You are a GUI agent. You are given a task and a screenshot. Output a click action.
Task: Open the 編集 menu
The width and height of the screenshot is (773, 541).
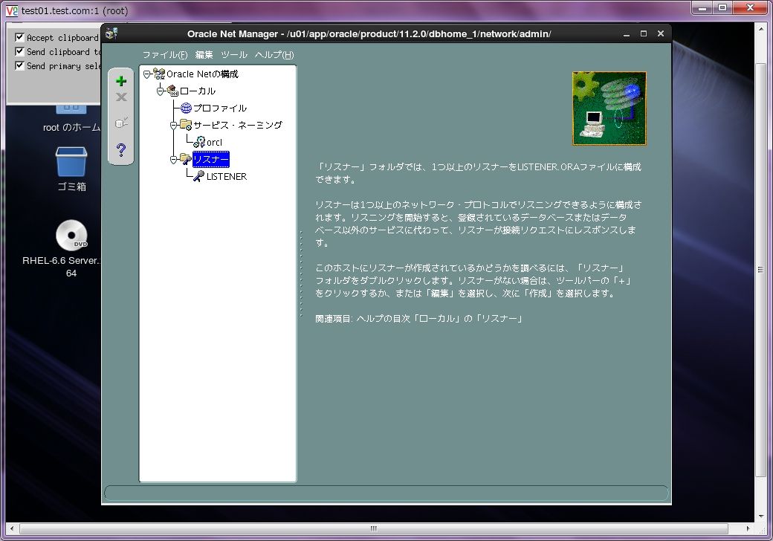tap(204, 55)
